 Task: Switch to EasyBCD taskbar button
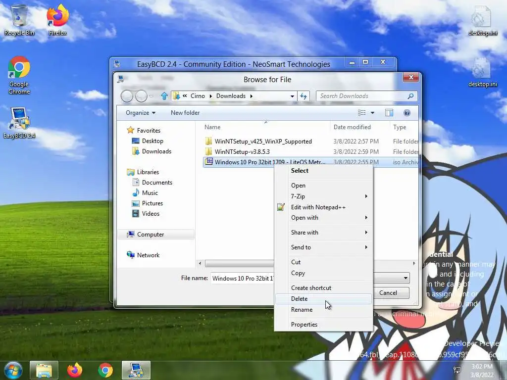(136, 370)
